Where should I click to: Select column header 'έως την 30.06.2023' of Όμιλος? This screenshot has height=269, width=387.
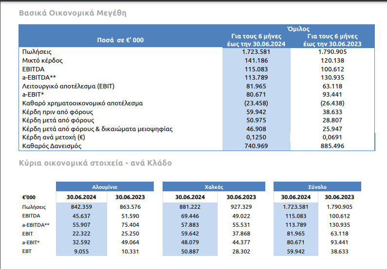pyautogui.click(x=332, y=44)
